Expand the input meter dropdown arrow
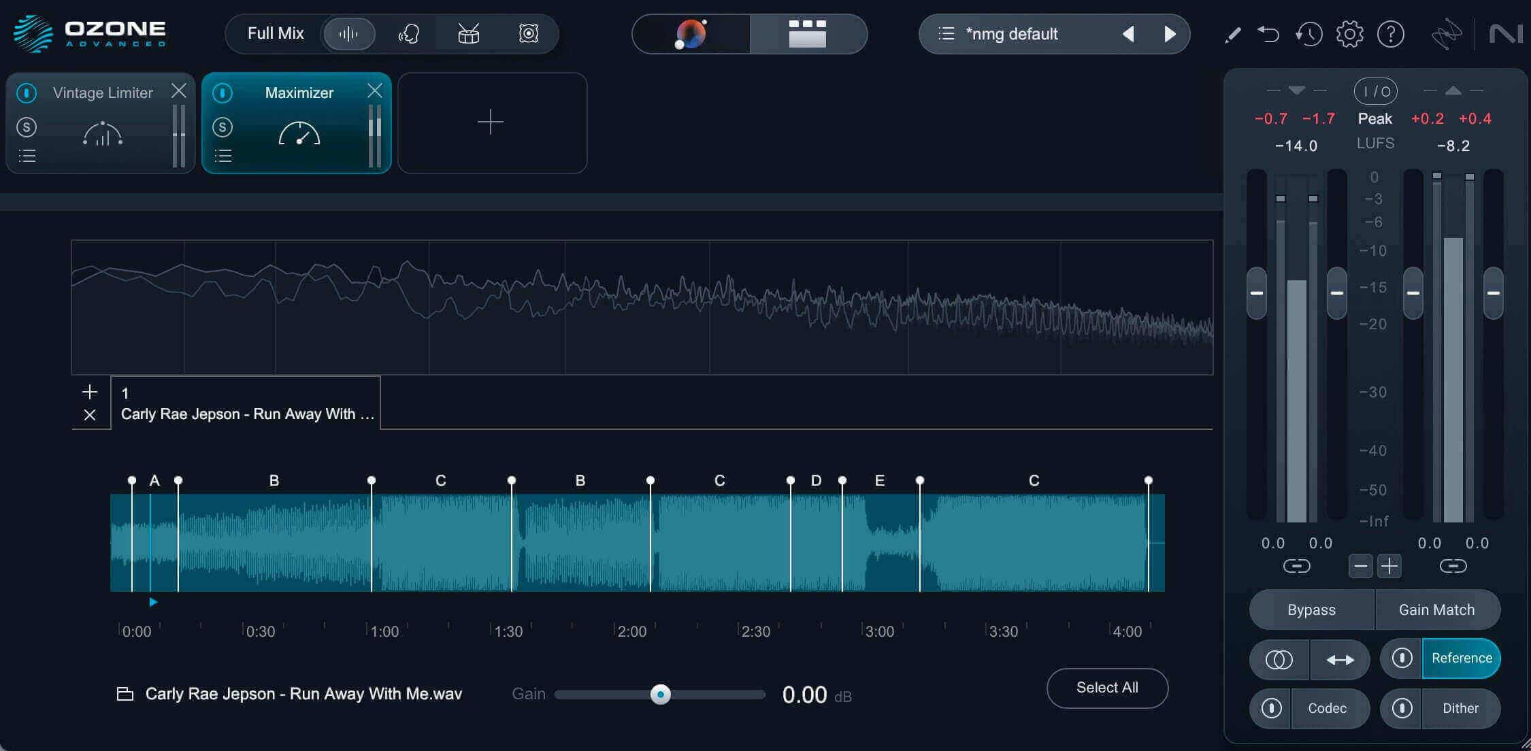The image size is (1531, 751). (1296, 90)
